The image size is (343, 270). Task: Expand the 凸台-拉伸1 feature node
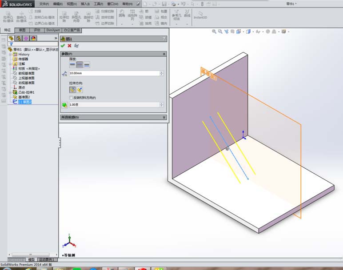[x=10, y=92]
